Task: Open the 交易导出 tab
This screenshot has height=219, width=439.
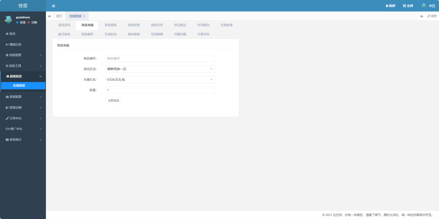Action: point(204,34)
